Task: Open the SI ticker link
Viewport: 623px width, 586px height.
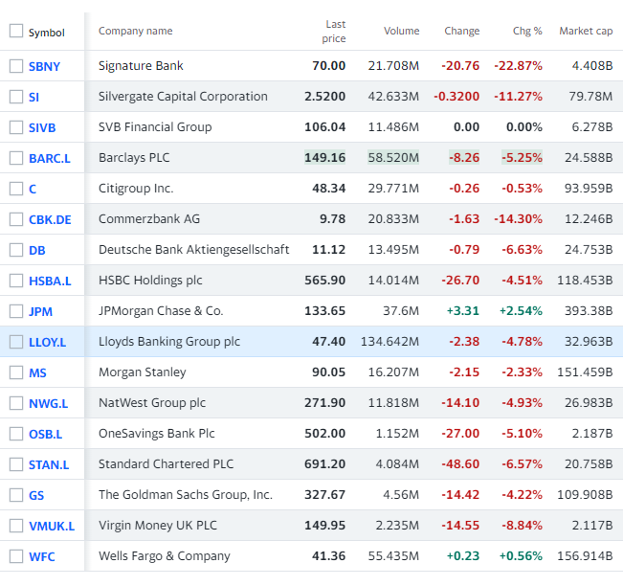Action: (33, 97)
